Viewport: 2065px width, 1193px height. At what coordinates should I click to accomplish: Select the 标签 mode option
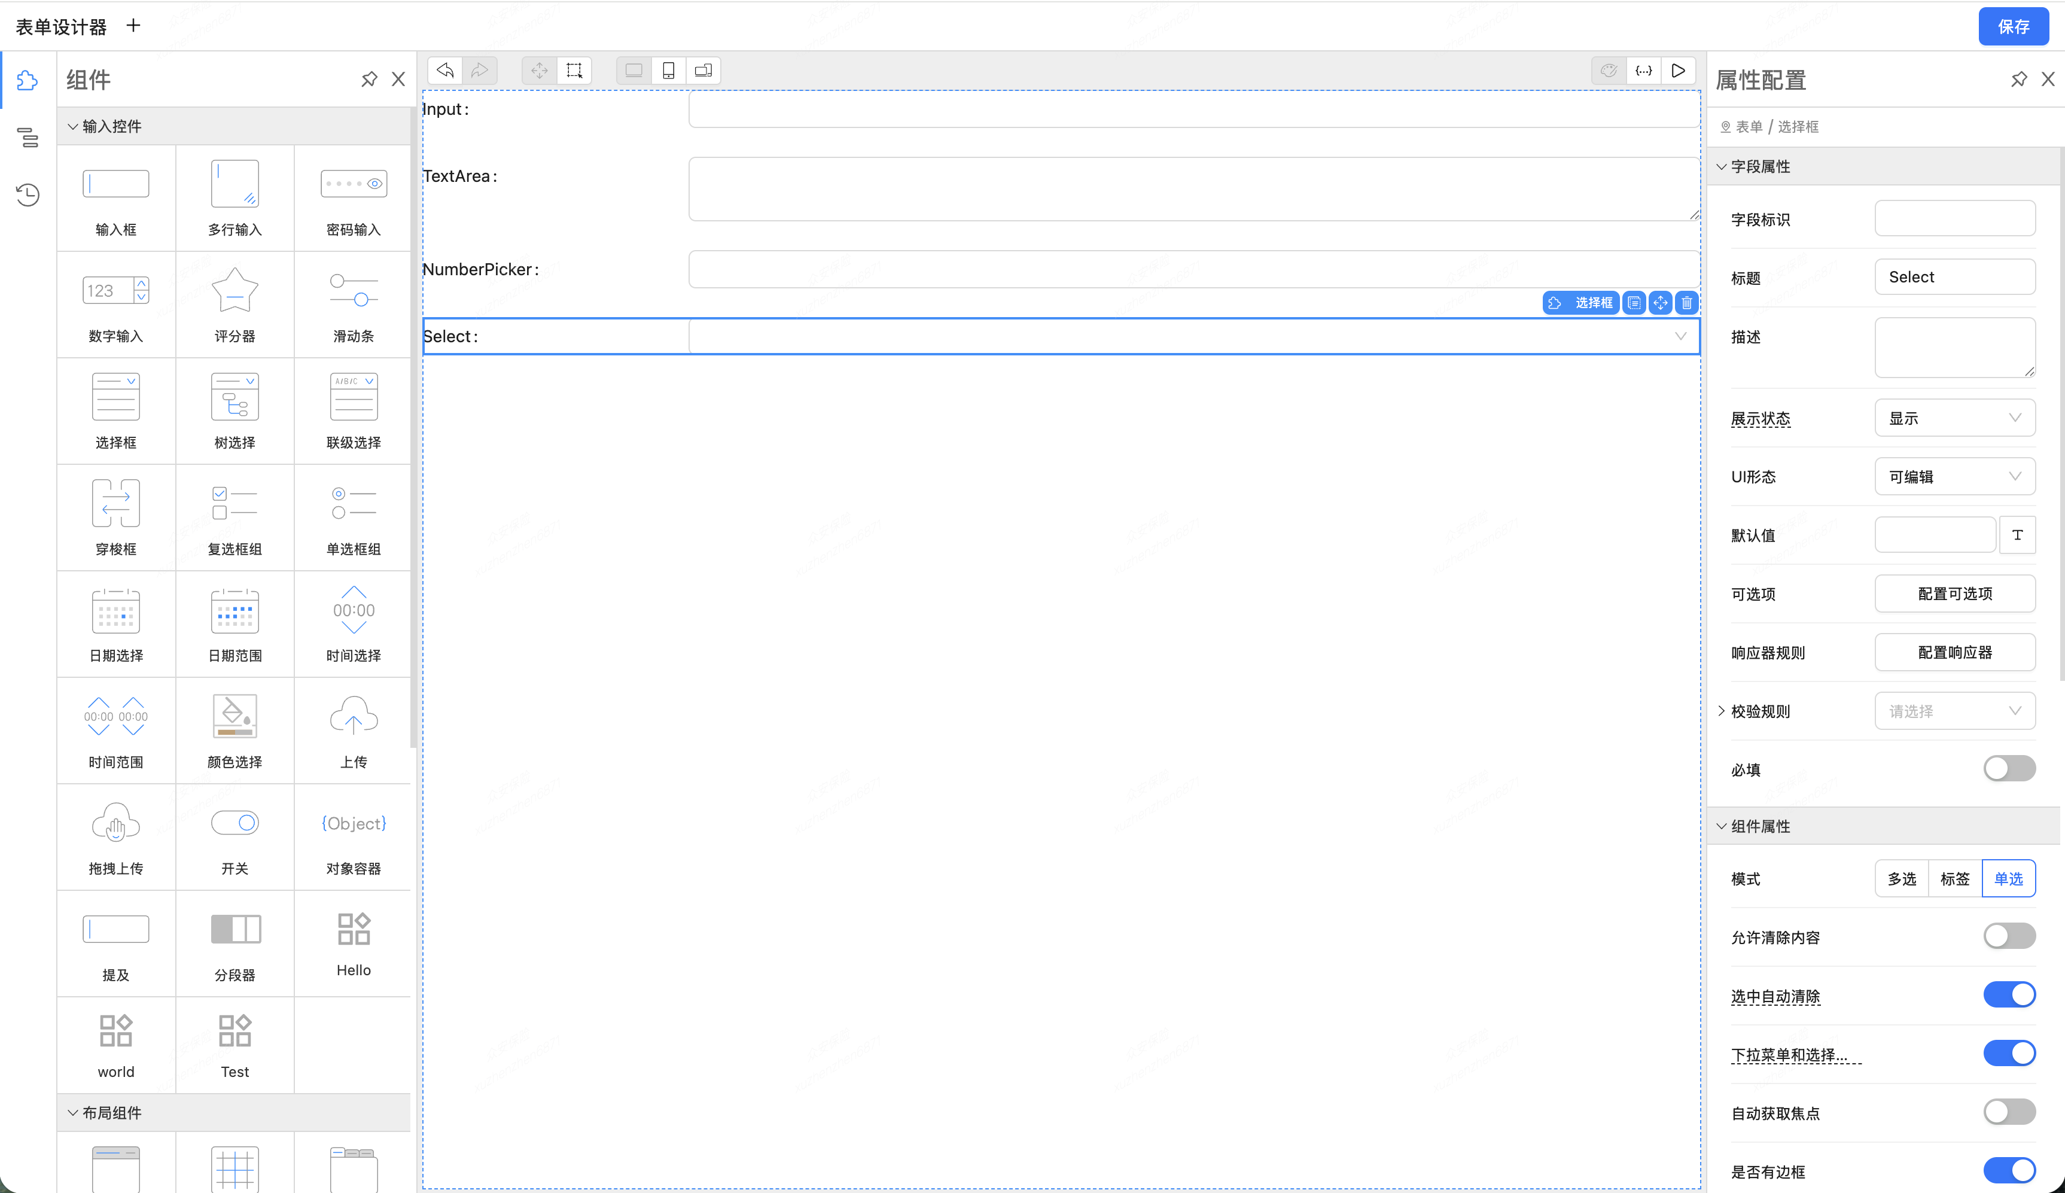(1954, 878)
